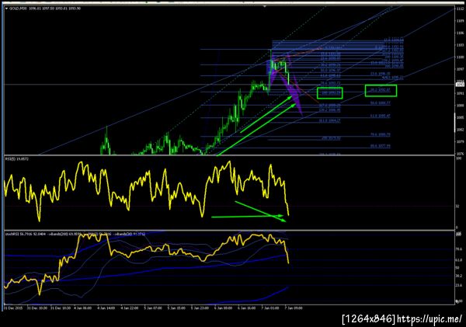Click the 1103 price axis label
This screenshot has height=327, width=466.
[x=460, y=45]
